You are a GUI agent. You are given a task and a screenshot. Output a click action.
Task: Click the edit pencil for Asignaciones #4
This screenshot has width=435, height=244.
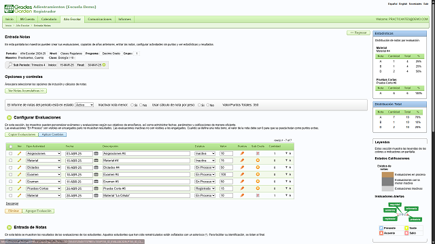(x=19, y=153)
